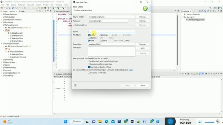The image size is (223, 125).
Task: Switch to the Javadoc tab
Action: pyautogui.click(x=58, y=74)
